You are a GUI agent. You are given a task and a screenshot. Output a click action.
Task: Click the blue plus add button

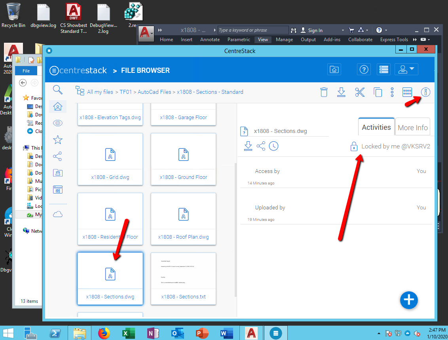coord(409,300)
